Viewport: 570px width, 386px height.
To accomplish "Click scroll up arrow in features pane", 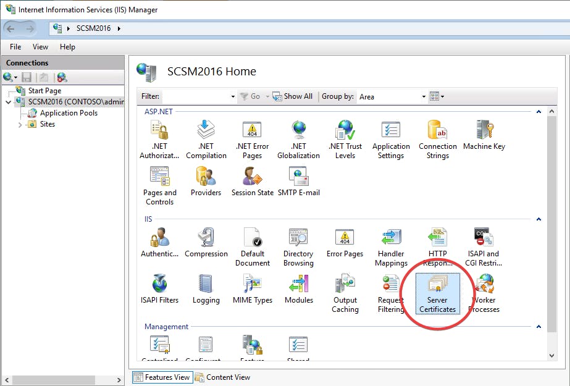I will tap(552, 112).
